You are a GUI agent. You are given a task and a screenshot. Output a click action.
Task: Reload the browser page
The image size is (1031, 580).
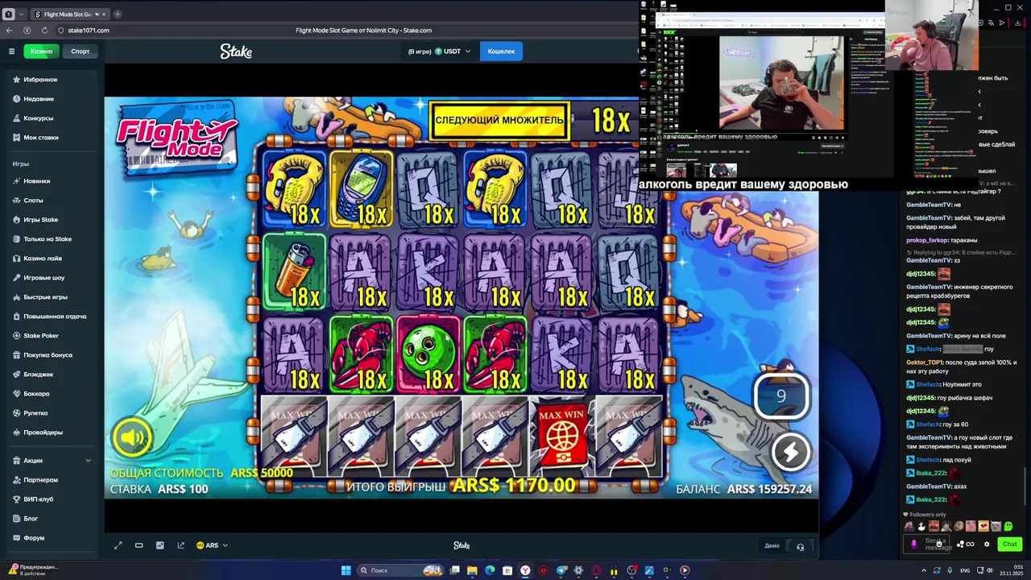44,31
